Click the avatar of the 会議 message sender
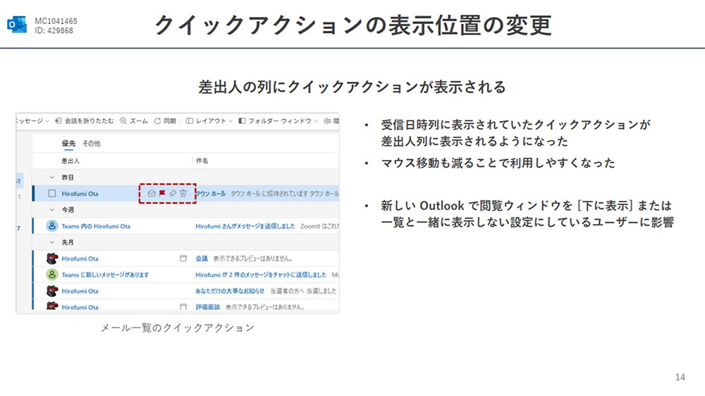Viewport: 705px width, 396px height. (x=52, y=259)
